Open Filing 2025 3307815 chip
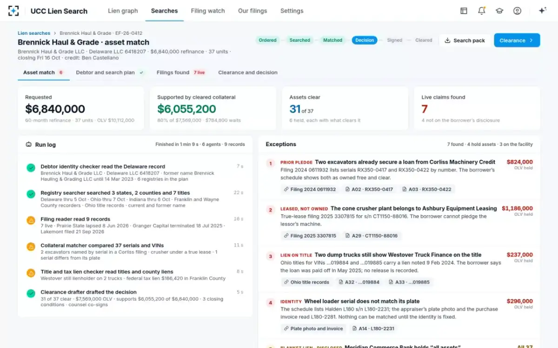The width and height of the screenshot is (558, 348). pyautogui.click(x=309, y=236)
